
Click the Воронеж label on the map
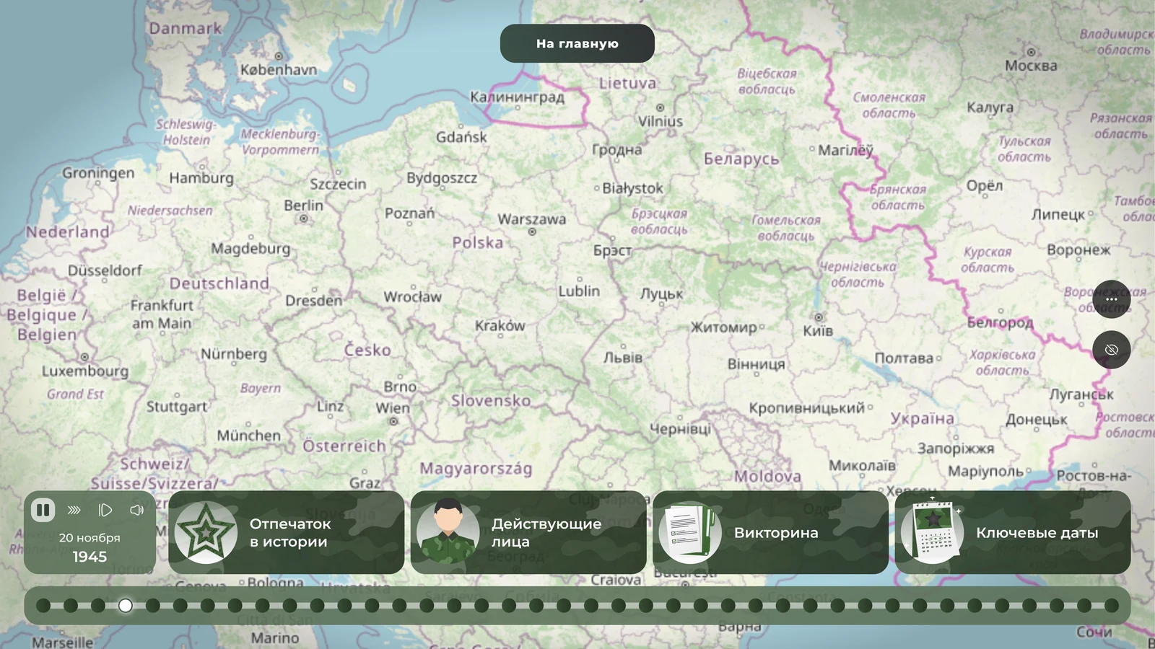pos(1078,250)
